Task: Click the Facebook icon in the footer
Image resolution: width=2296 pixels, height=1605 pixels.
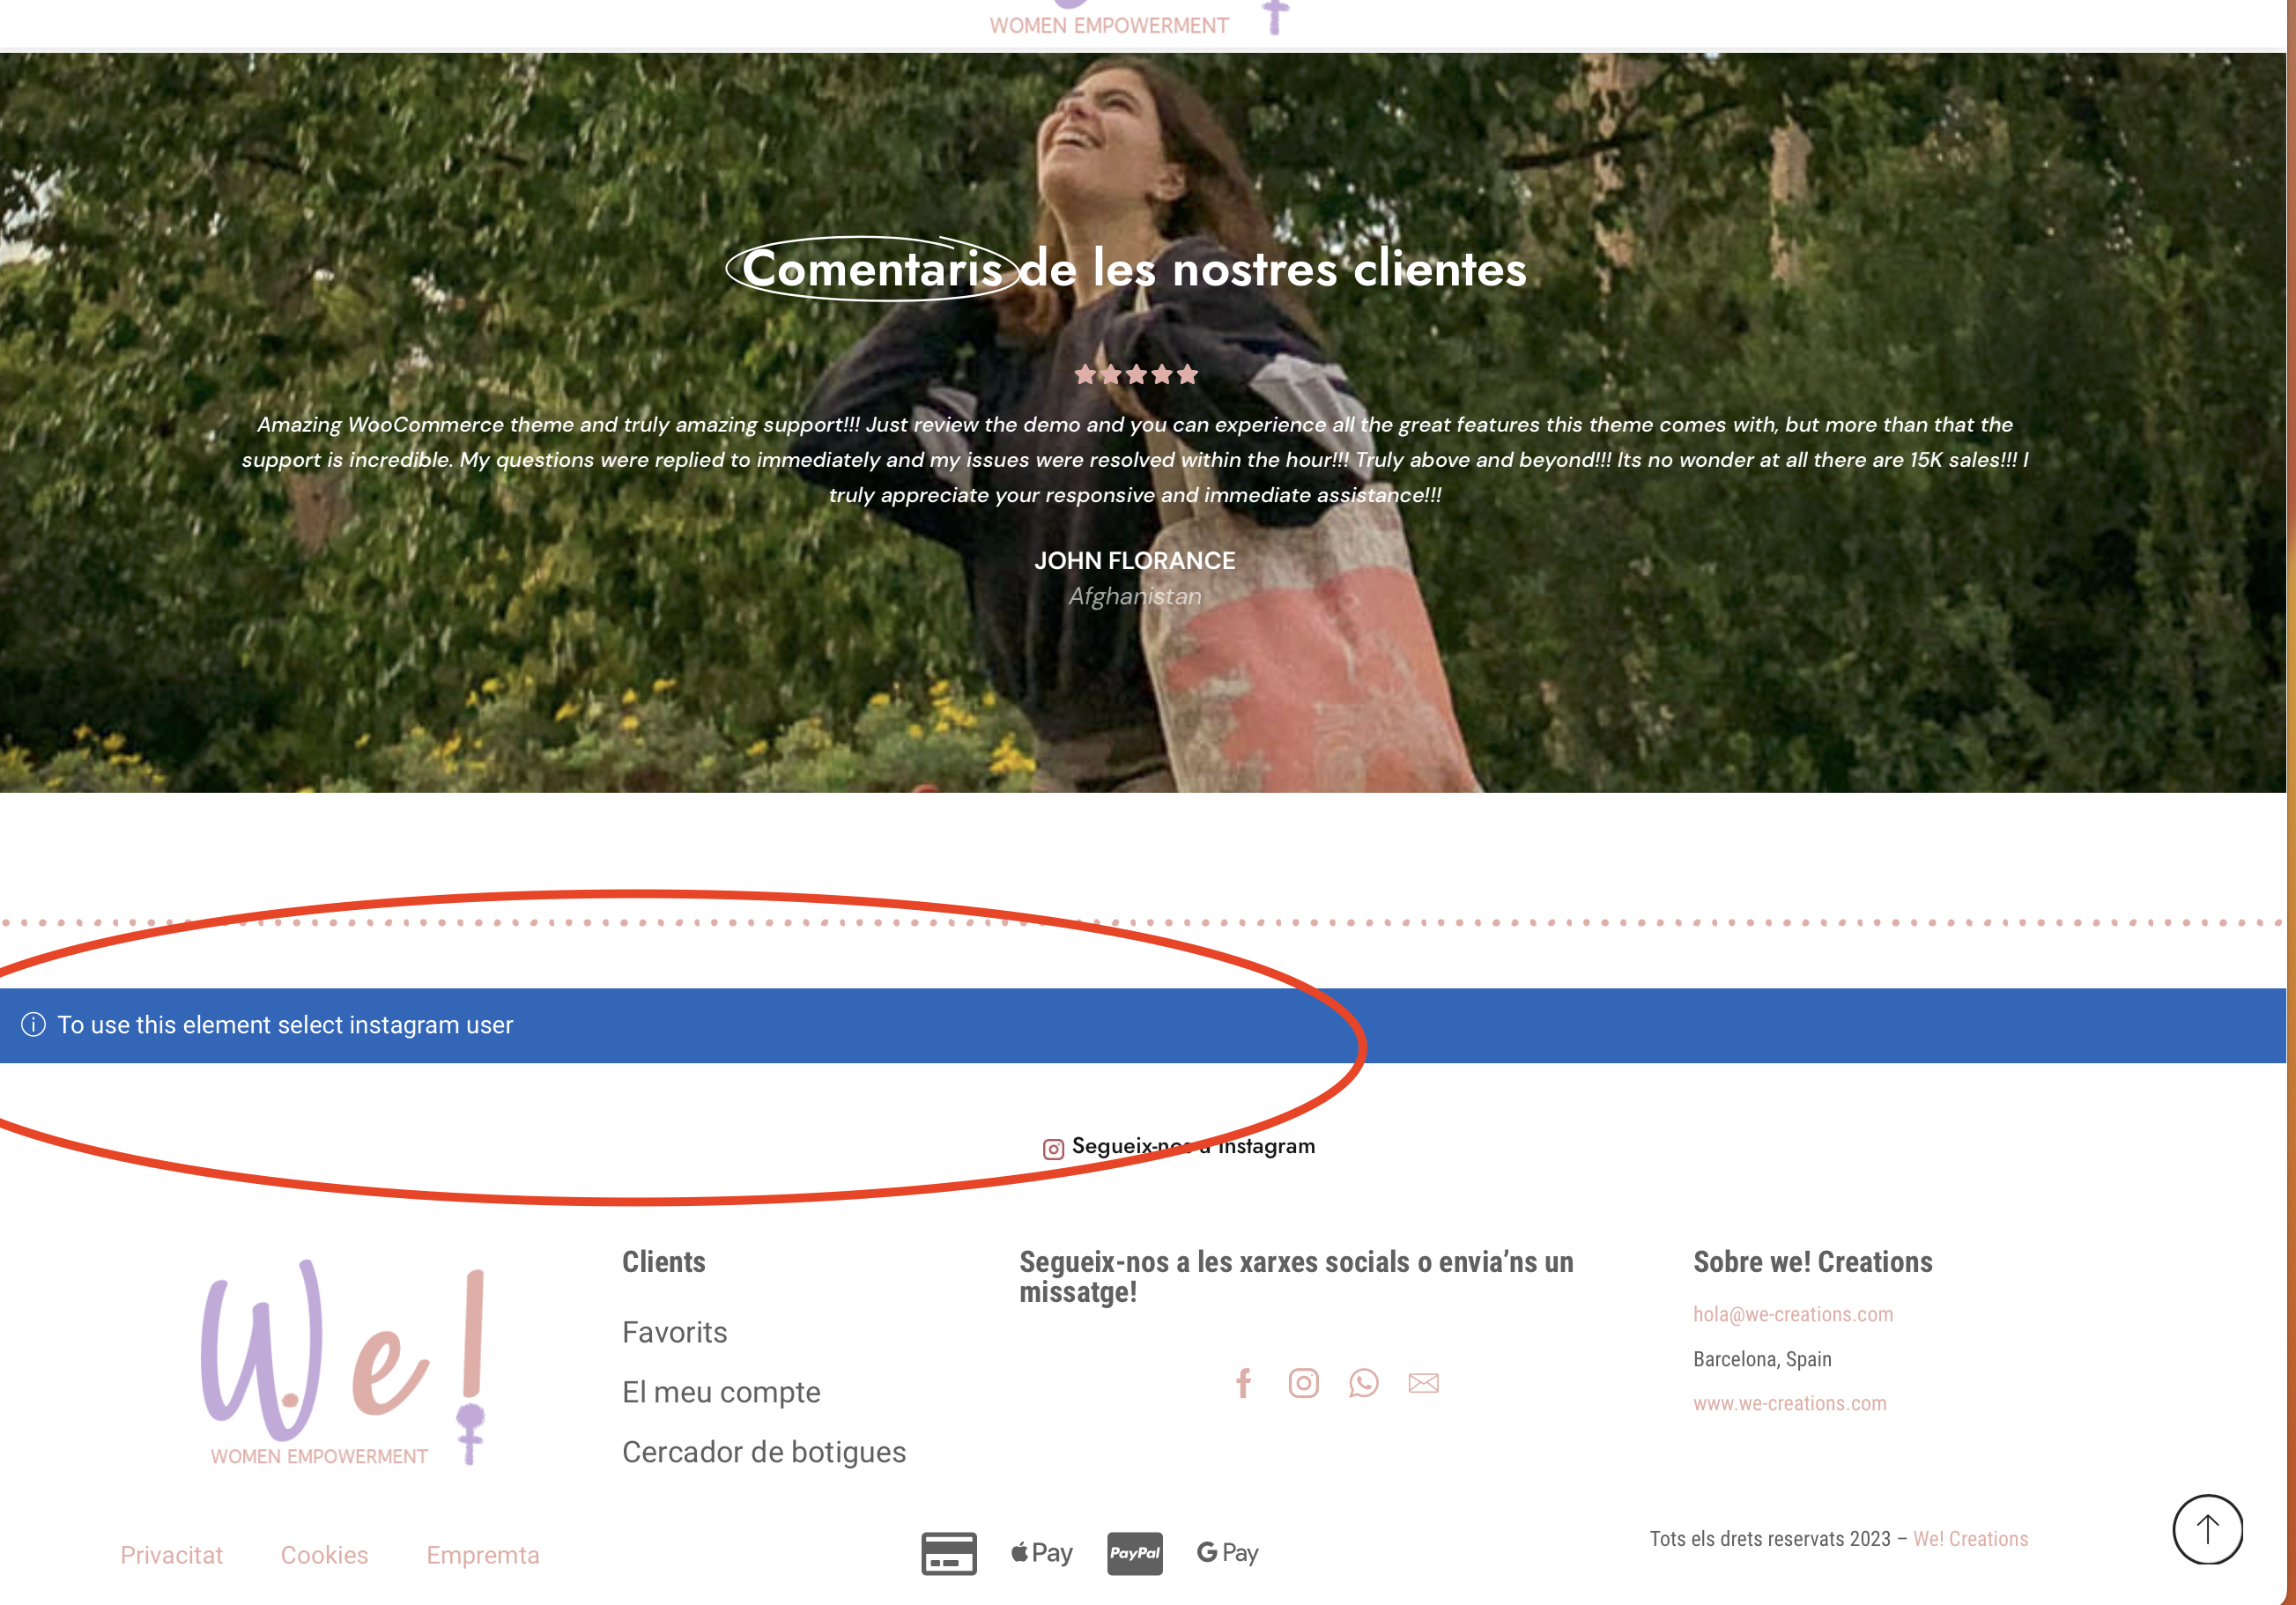Action: (x=1243, y=1383)
